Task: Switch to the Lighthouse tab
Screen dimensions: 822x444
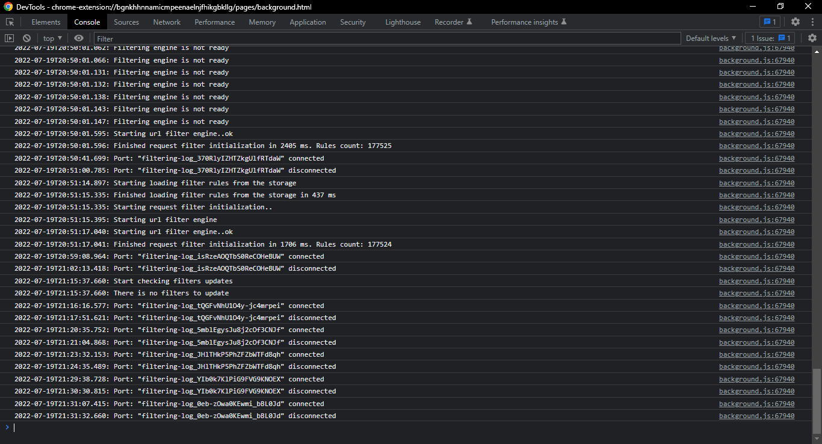Action: [x=403, y=22]
